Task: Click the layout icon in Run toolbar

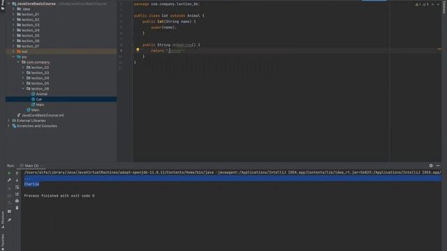Action: pos(9,211)
